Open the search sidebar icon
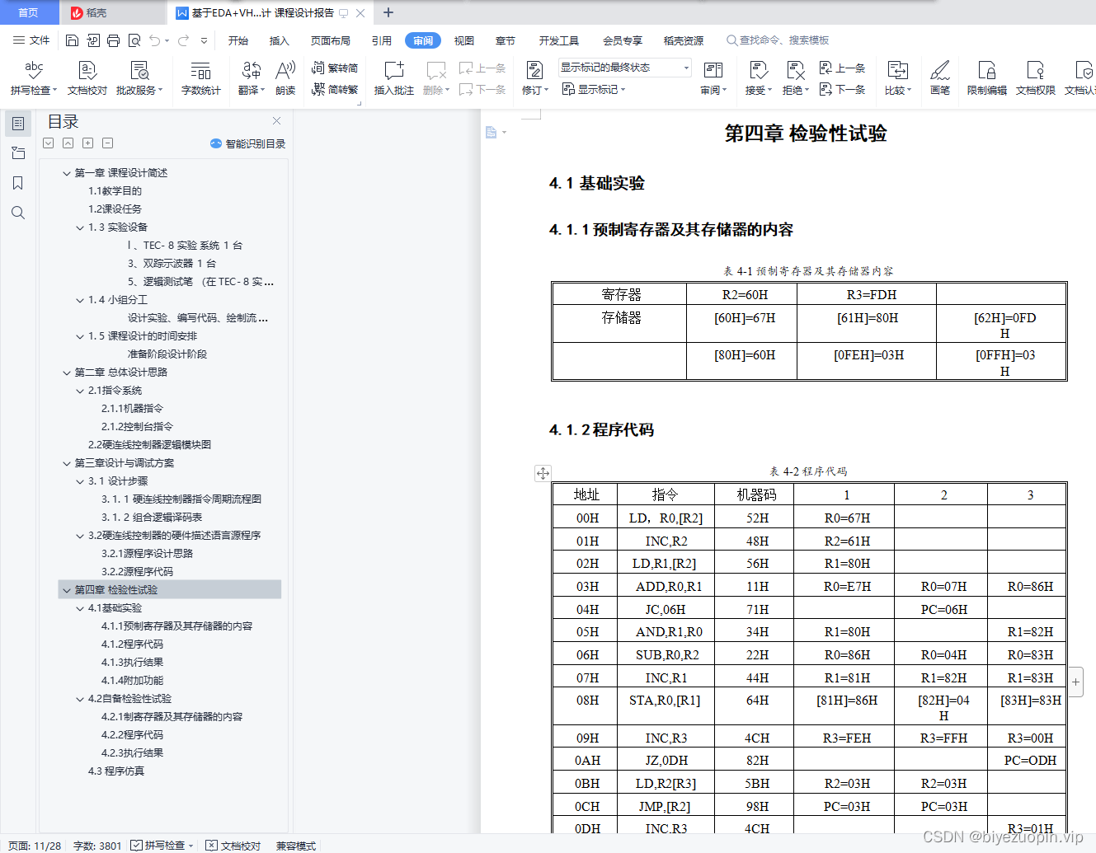1096x853 pixels. 18,213
